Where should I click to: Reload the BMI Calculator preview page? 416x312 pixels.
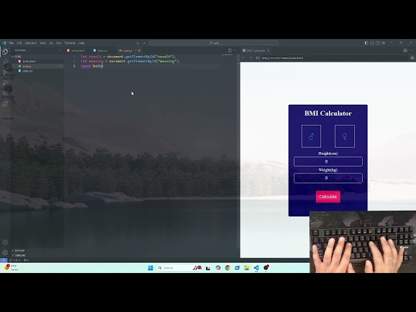point(257,58)
